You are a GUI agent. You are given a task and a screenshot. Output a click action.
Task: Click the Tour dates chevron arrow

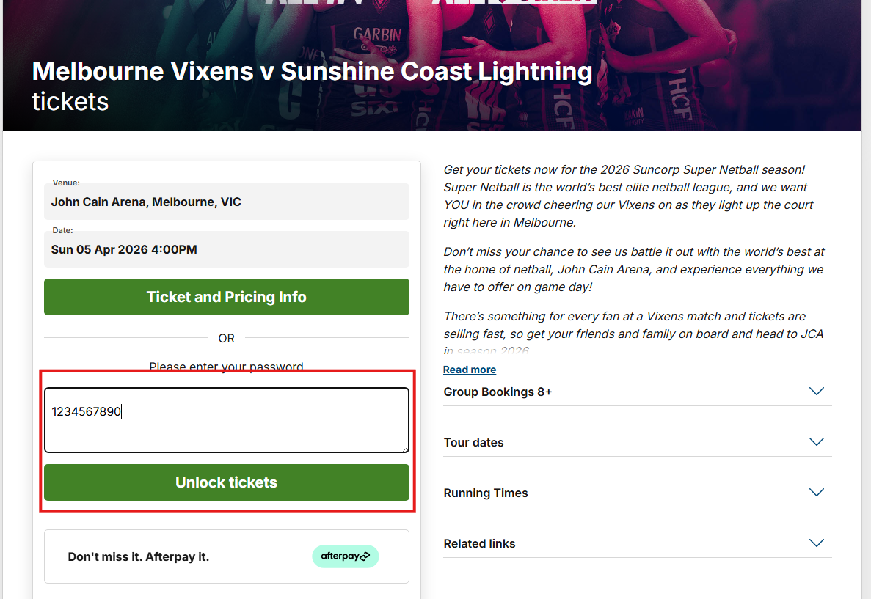[816, 442]
